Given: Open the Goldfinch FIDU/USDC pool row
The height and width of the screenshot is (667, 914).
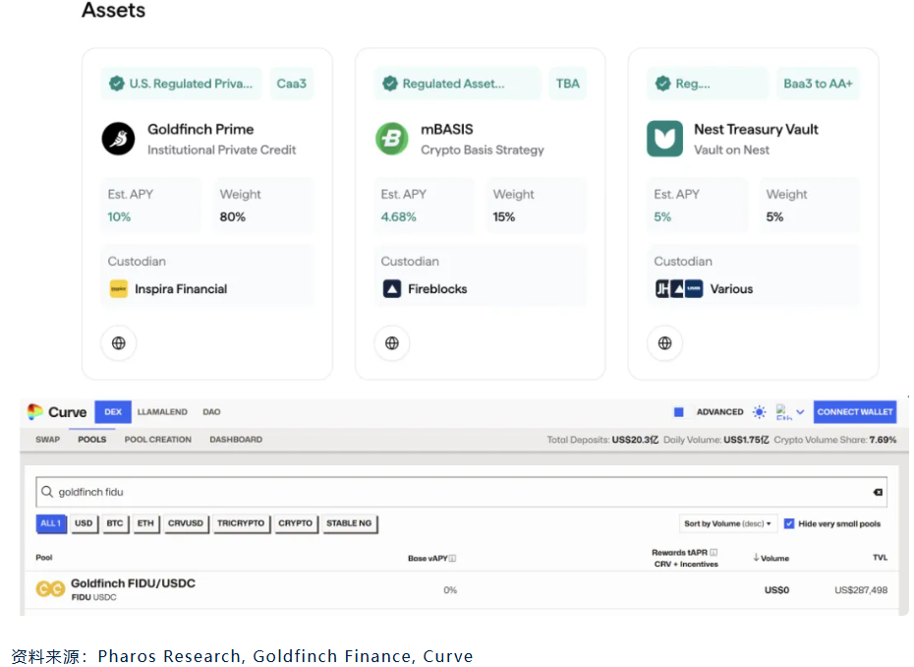Looking at the screenshot, I should (133, 589).
